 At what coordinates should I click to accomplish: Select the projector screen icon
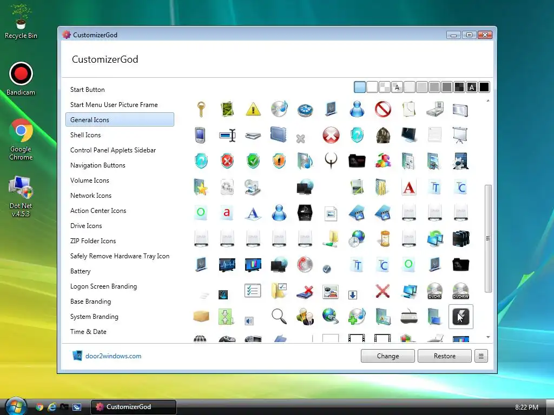coord(461,135)
